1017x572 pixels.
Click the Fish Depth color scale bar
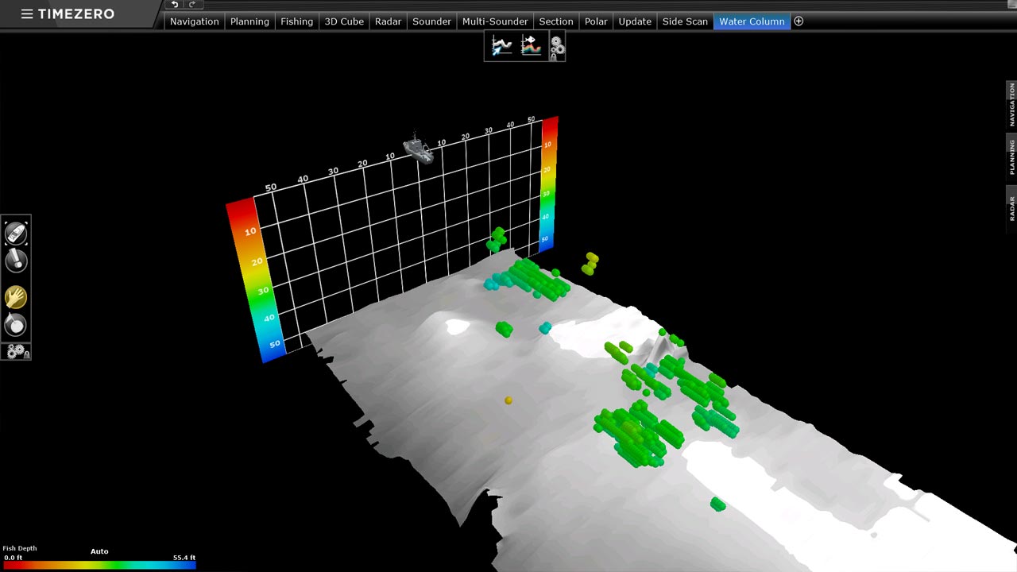click(99, 565)
